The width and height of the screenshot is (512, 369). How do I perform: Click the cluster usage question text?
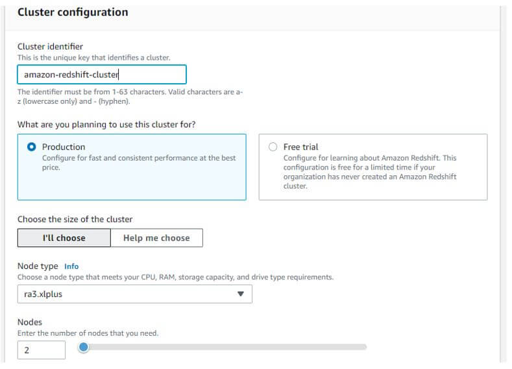(x=106, y=124)
